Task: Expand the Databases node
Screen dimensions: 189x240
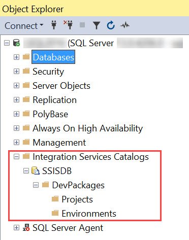Action: (x=16, y=57)
